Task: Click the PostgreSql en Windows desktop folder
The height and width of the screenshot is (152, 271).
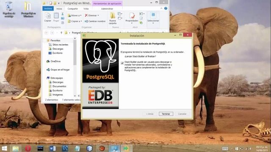Action: pos(28,9)
